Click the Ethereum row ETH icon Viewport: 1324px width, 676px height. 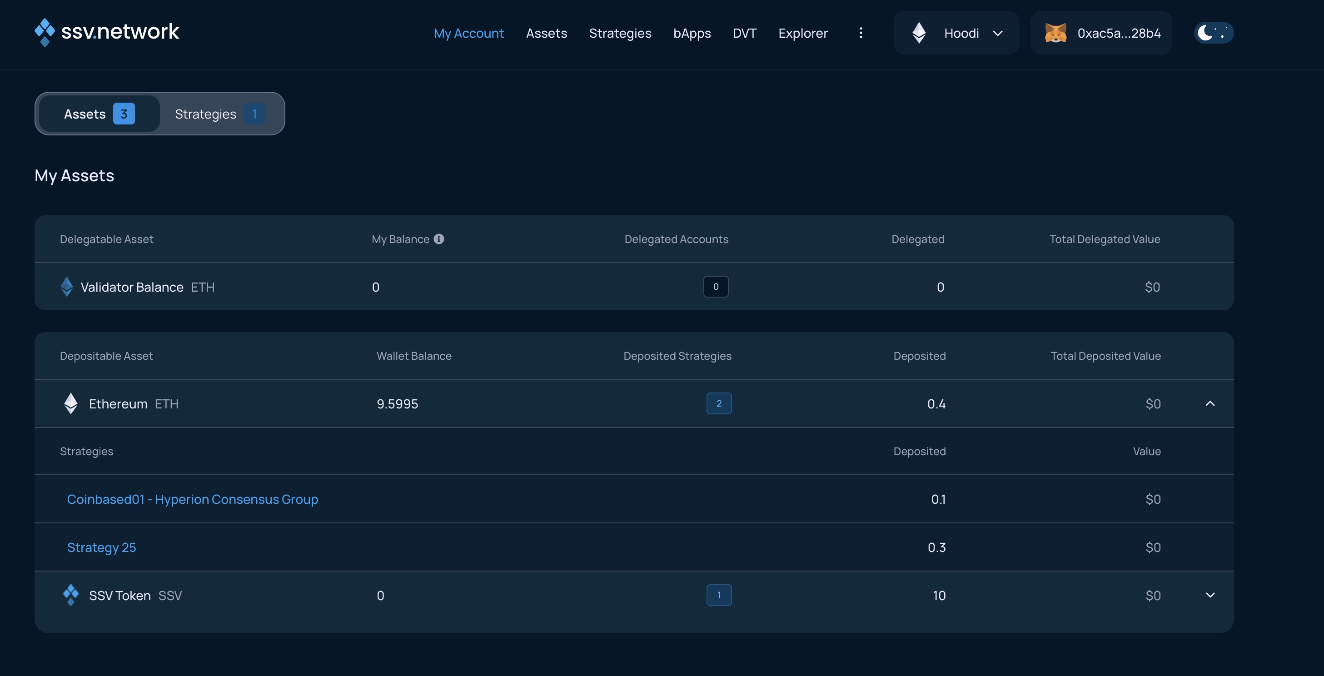71,403
